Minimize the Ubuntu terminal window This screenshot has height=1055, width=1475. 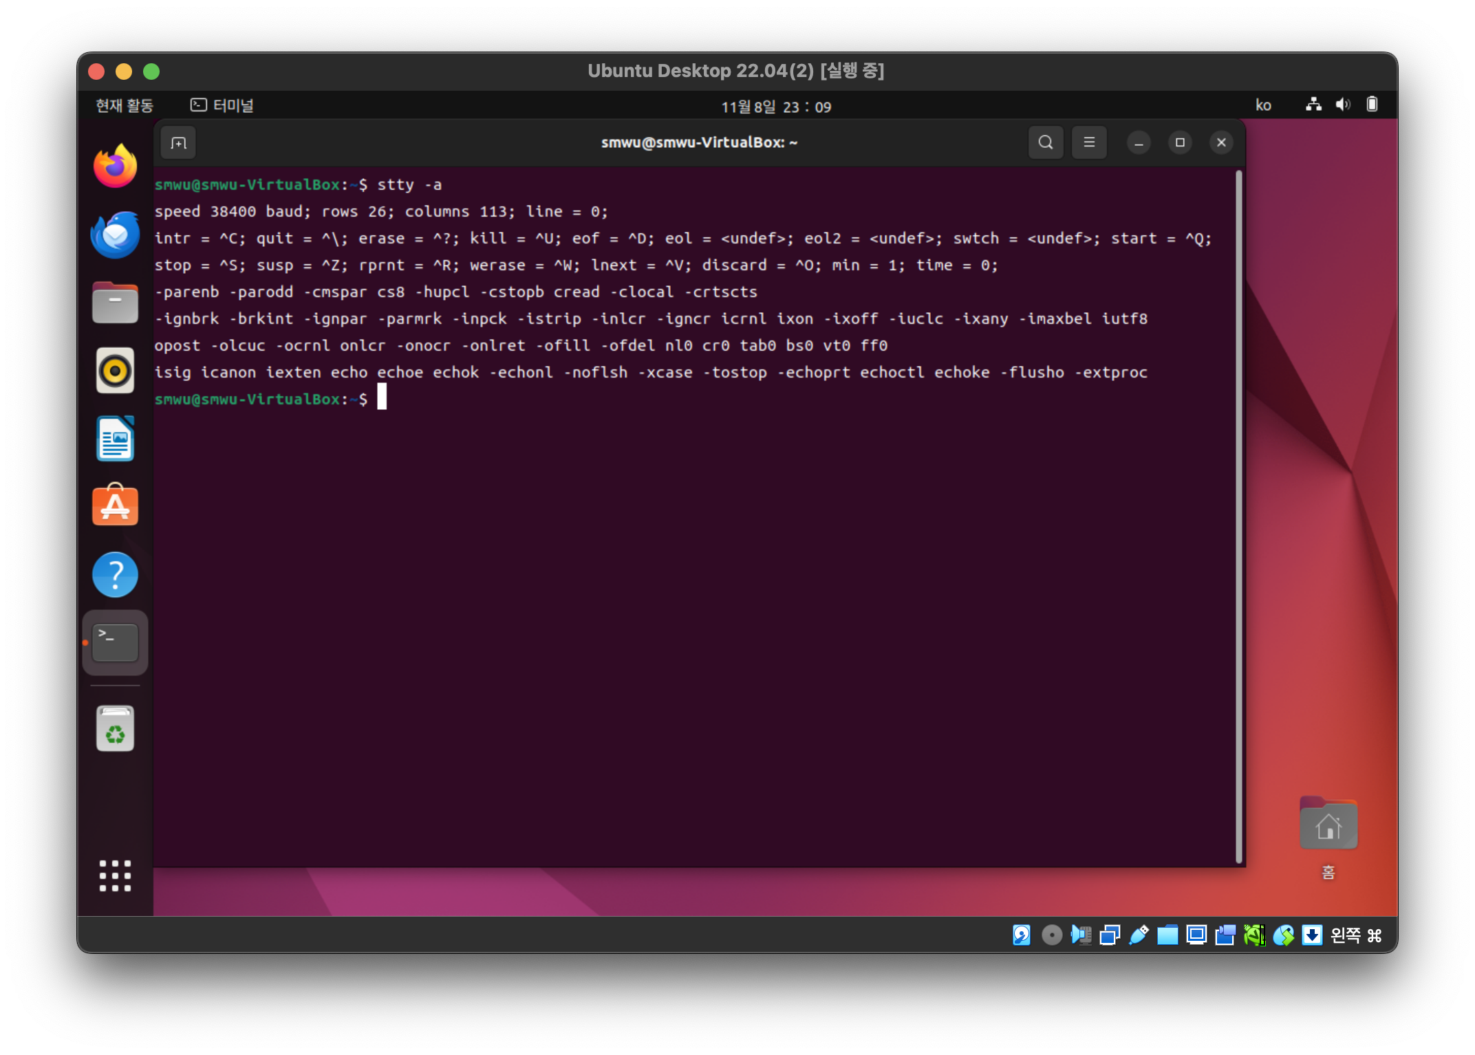click(1139, 142)
